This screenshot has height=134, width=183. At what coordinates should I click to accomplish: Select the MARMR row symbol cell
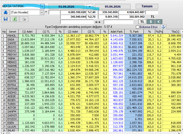pos(12,66)
